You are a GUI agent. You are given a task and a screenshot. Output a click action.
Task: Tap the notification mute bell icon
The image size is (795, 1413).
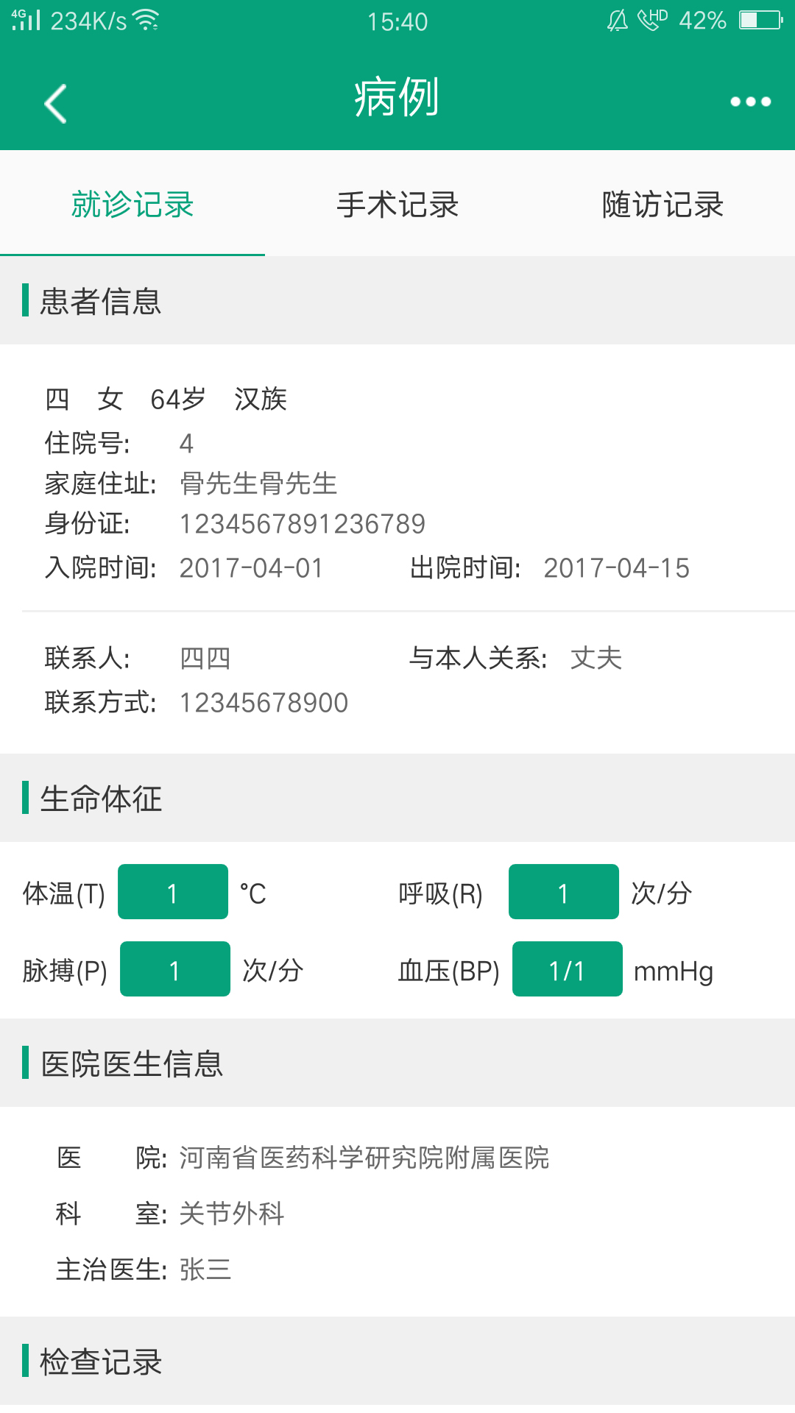(x=617, y=22)
